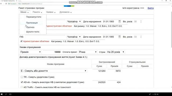The image size is (172, 96).
Task: Edit birth date field 31.01.1985
Action: pos(110,37)
